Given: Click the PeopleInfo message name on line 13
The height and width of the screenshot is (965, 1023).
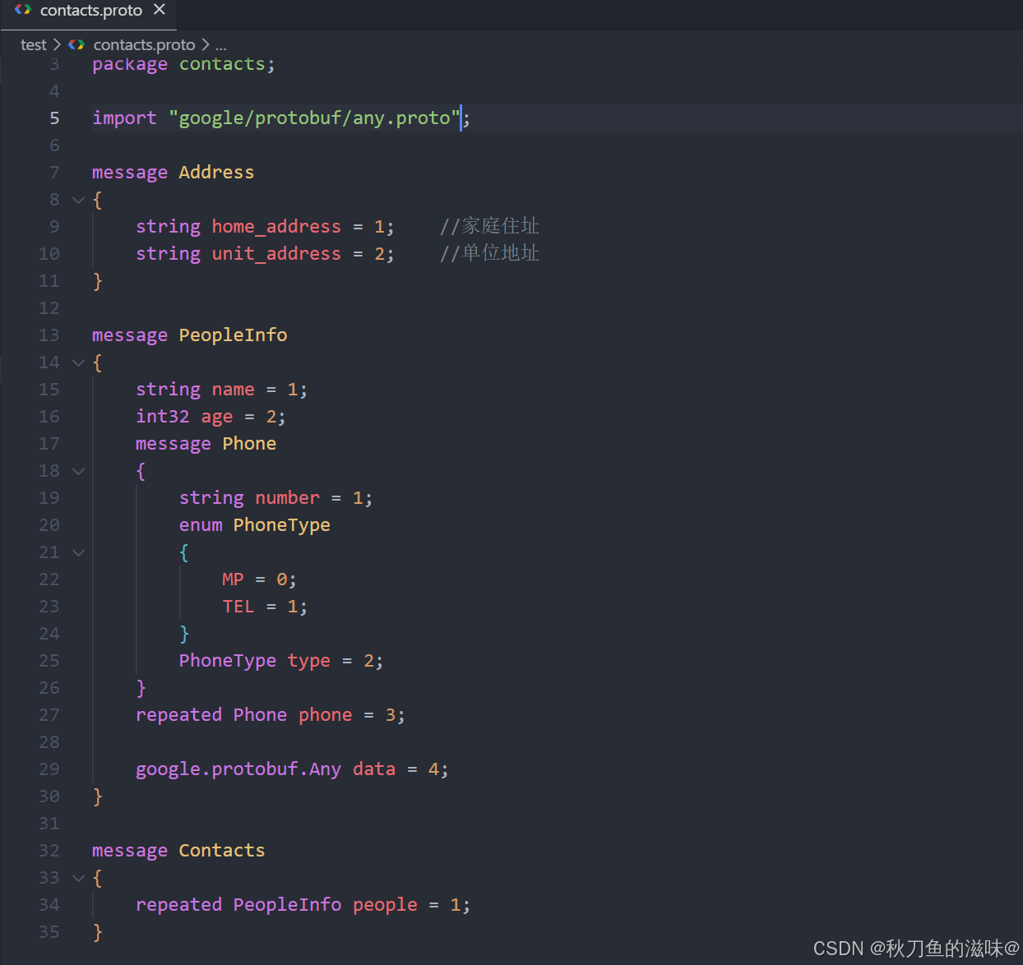Looking at the screenshot, I should pos(234,335).
